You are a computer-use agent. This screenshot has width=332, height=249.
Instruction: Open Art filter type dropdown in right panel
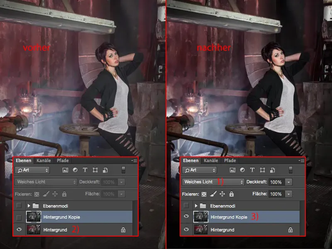[x=200, y=170]
